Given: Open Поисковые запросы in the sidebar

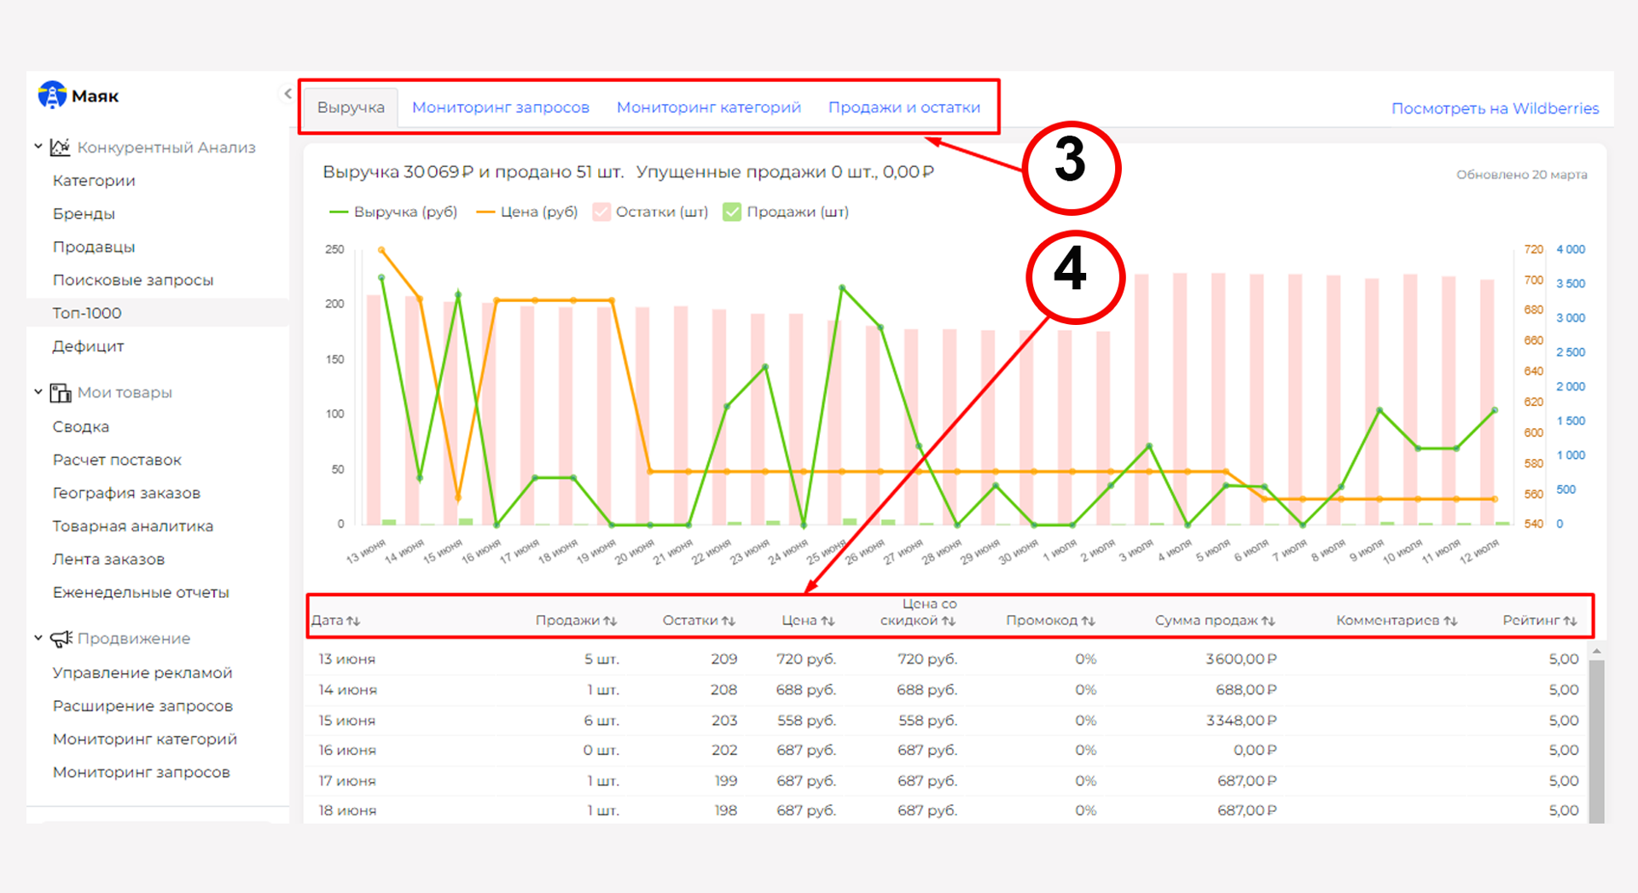Looking at the screenshot, I should pyautogui.click(x=133, y=281).
